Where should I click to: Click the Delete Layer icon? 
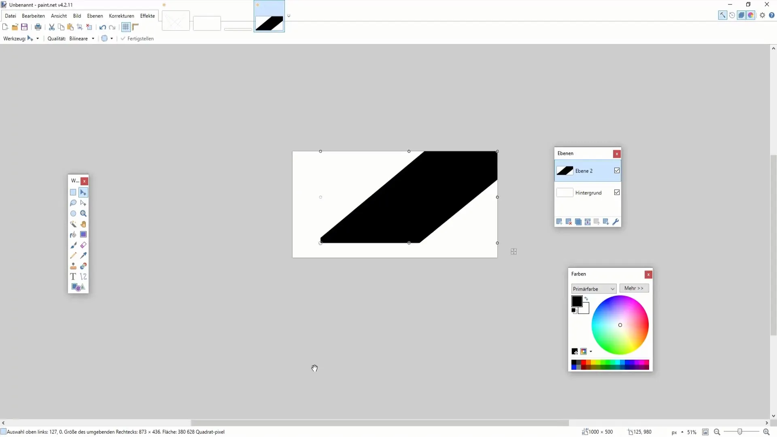coord(569,222)
